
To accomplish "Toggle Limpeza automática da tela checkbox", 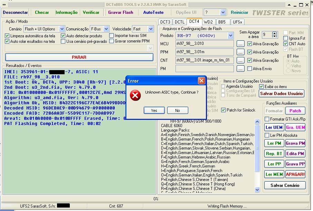I will (x=7, y=36).
